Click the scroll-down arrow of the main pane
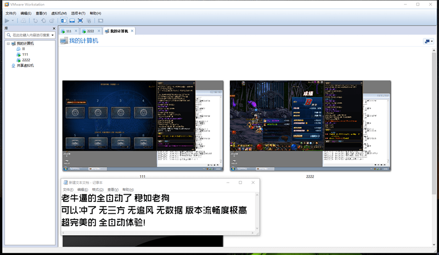The height and width of the screenshot is (255, 439). point(434,245)
